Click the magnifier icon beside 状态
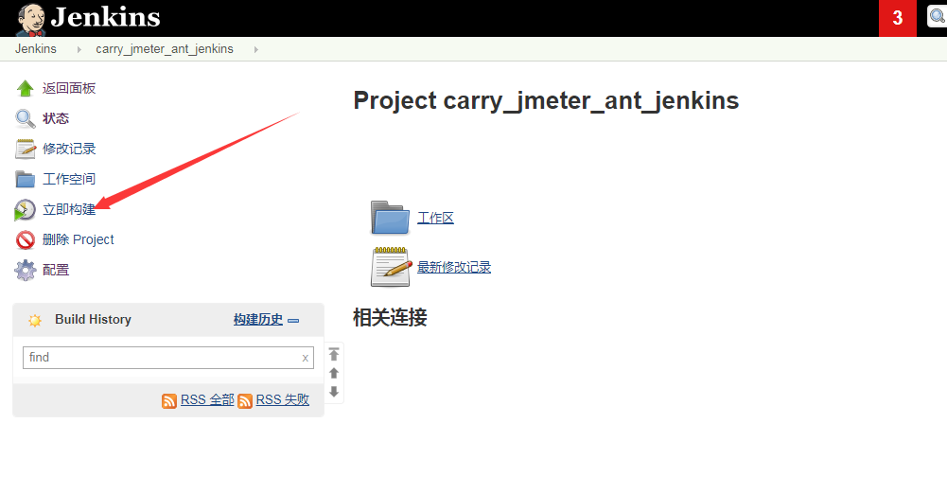The height and width of the screenshot is (494, 947). click(x=26, y=118)
